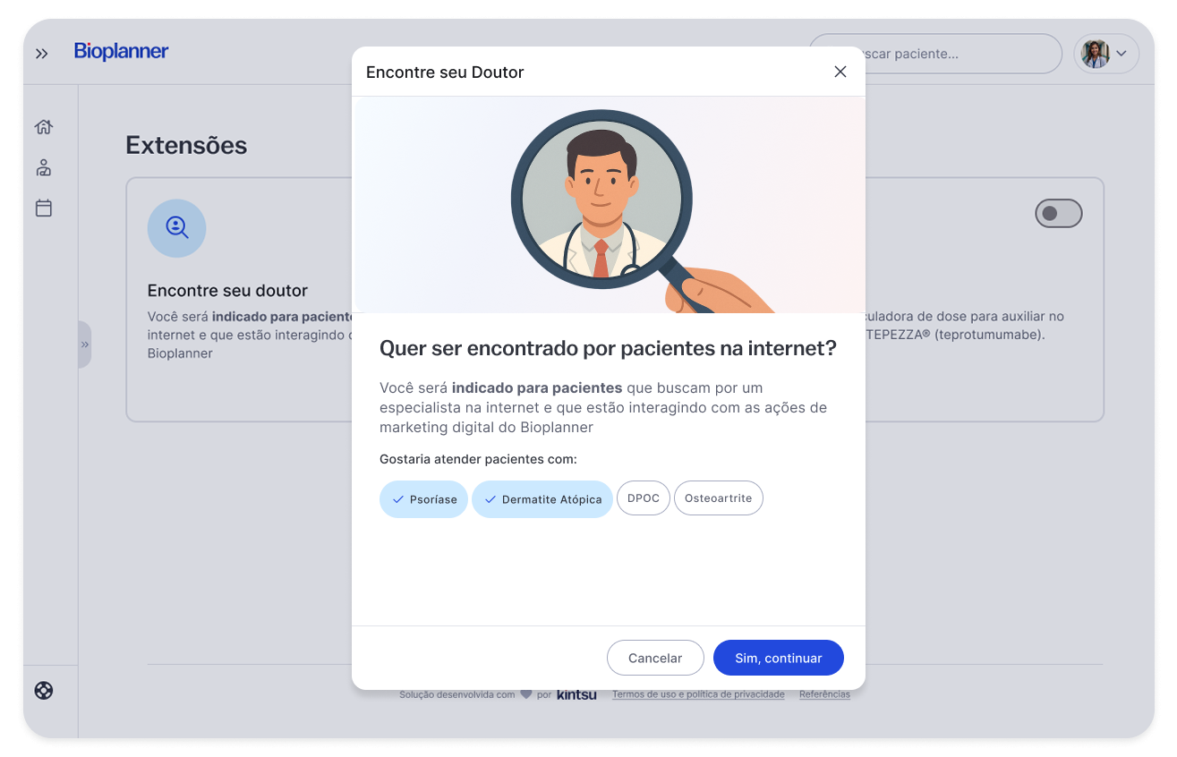
Task: Expand the sidebar with top double chevron
Action: coord(42,54)
